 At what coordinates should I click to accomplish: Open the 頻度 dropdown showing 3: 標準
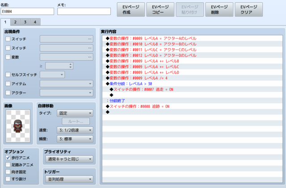tap(75, 139)
